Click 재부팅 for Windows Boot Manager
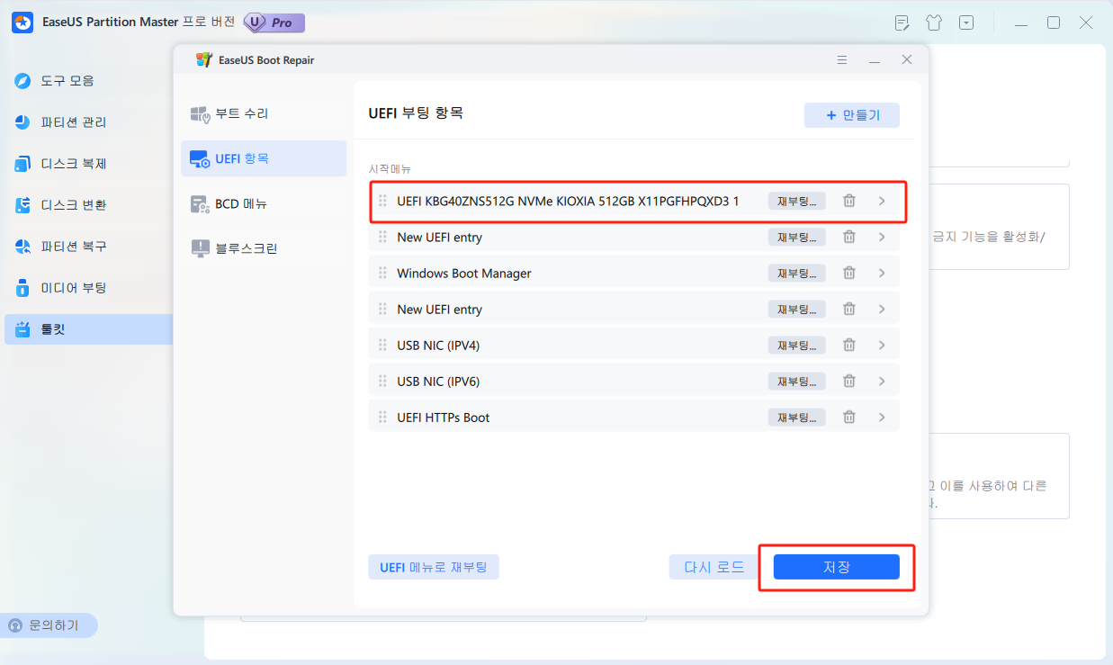The width and height of the screenshot is (1113, 665). [x=797, y=273]
